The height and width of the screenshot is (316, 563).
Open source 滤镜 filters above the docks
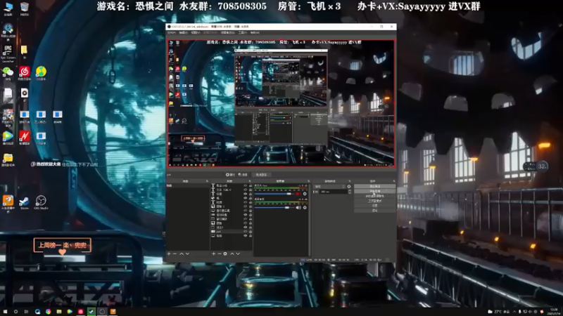pos(243,174)
